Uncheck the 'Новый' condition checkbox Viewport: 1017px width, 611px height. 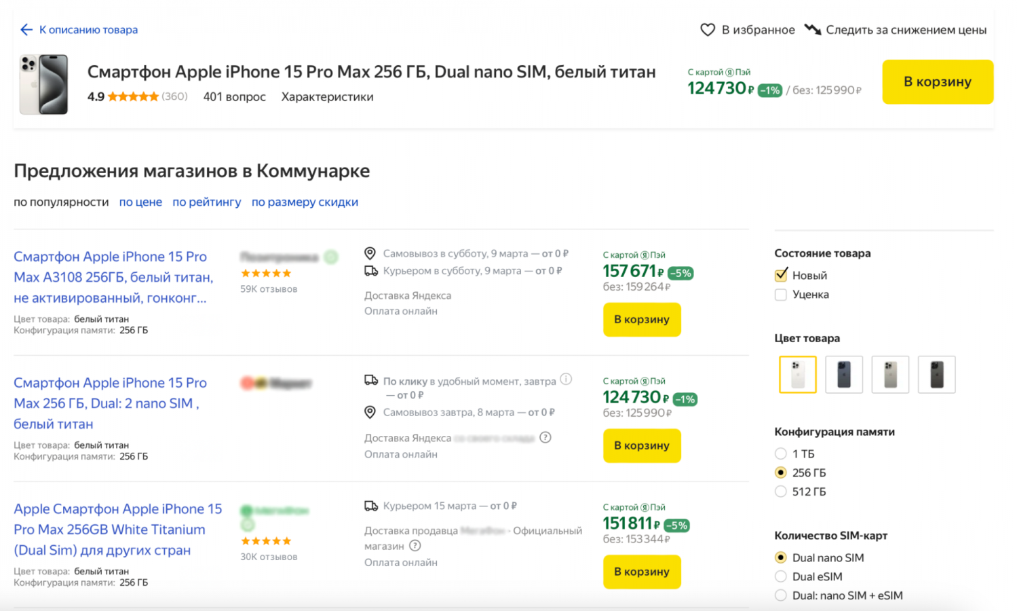781,275
